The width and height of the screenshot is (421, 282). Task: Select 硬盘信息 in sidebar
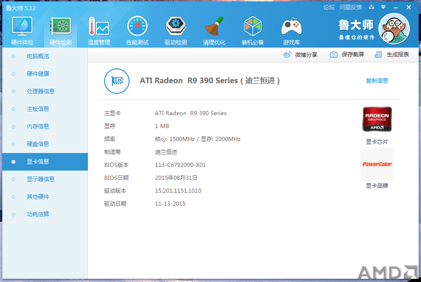45,144
